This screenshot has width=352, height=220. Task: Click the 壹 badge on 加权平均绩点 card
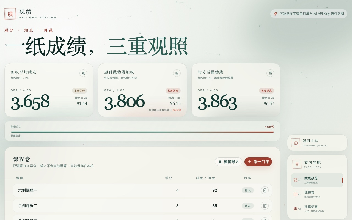pos(83,73)
